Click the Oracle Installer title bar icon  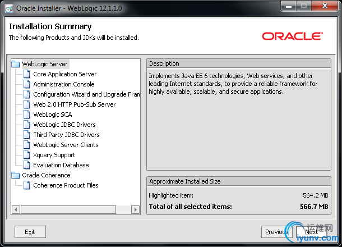9,8
